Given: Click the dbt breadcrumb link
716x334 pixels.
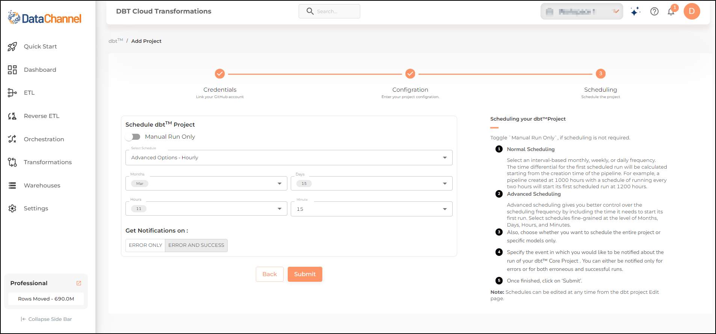Looking at the screenshot, I should click(x=116, y=41).
